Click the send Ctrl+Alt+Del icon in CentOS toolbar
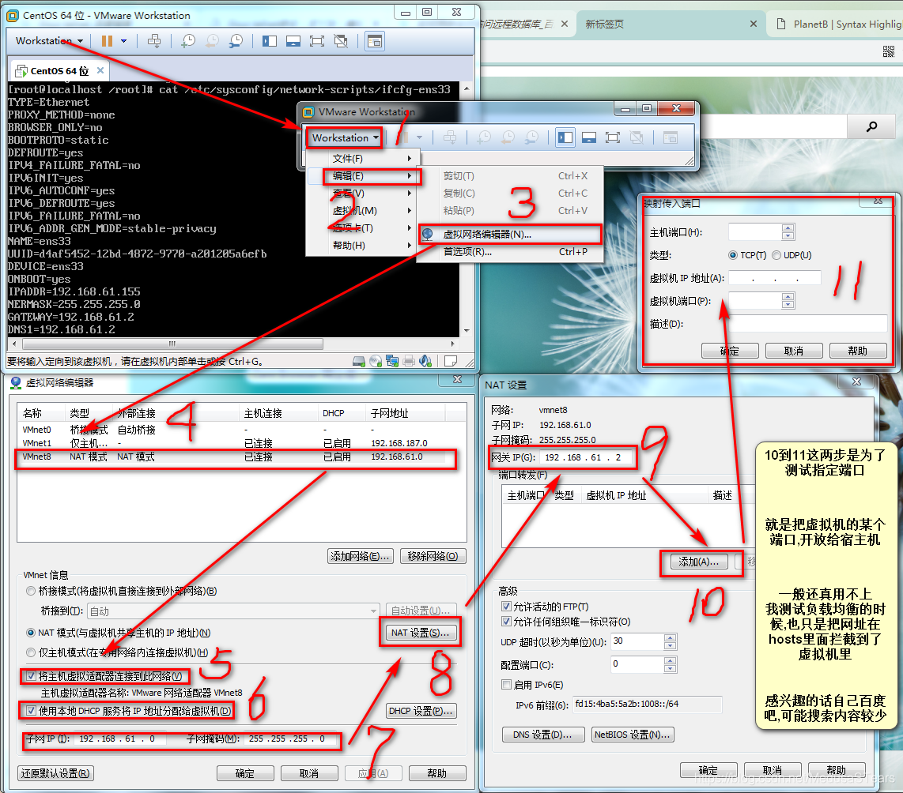Viewport: 903px width, 793px height. point(154,41)
